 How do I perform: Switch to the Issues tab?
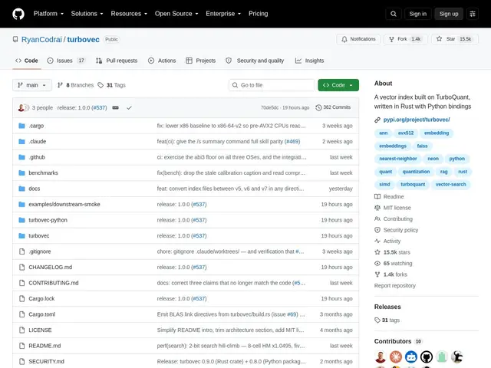coord(66,61)
